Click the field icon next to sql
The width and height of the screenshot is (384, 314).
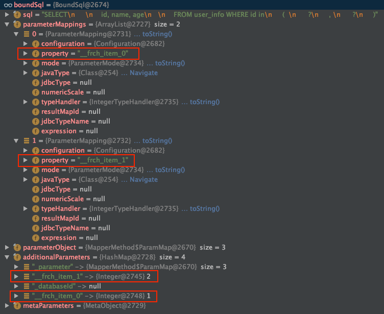(x=17, y=14)
